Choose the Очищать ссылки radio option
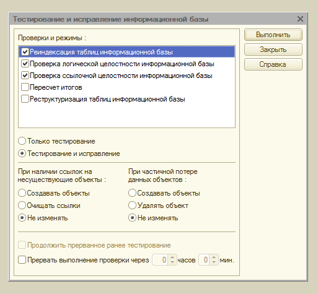Viewport: 318px width, 294px height. pyautogui.click(x=22, y=205)
